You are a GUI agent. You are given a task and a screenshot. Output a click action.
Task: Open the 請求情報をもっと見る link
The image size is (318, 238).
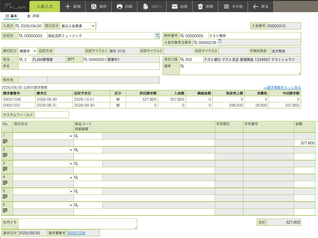pyautogui.click(x=282, y=87)
